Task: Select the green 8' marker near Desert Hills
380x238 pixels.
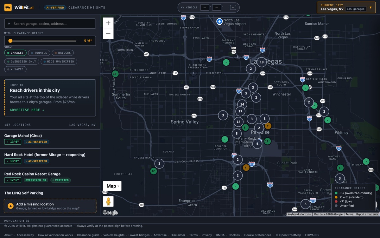Action: pos(153,171)
